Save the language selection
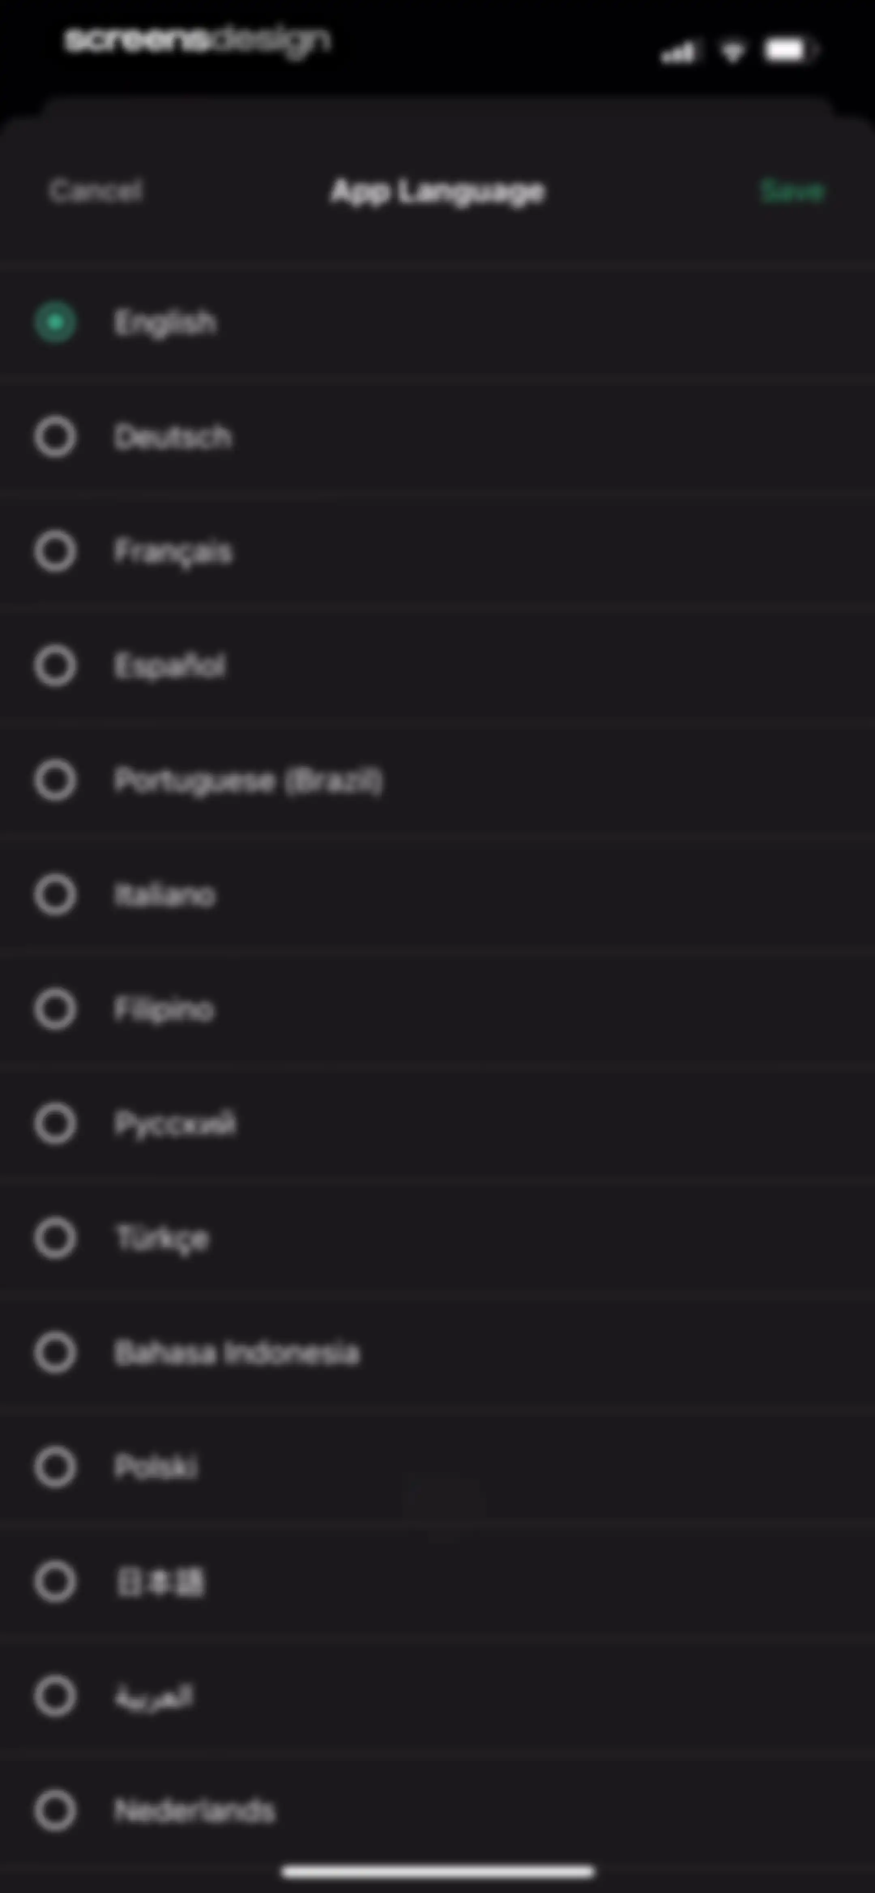This screenshot has width=875, height=1893. point(792,191)
